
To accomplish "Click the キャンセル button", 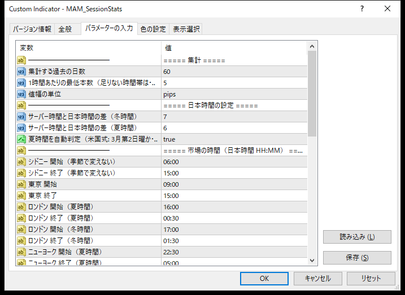I will click(317, 279).
